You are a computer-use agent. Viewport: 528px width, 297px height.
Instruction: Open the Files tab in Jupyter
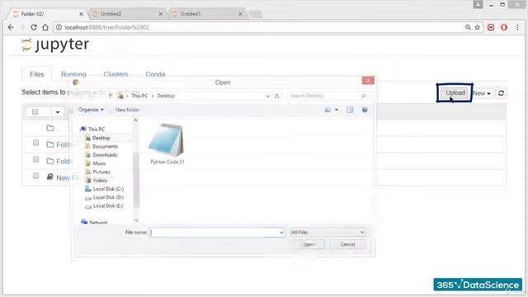tap(36, 74)
